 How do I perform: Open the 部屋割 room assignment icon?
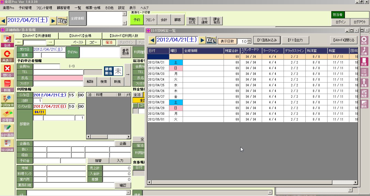click(x=7, y=116)
